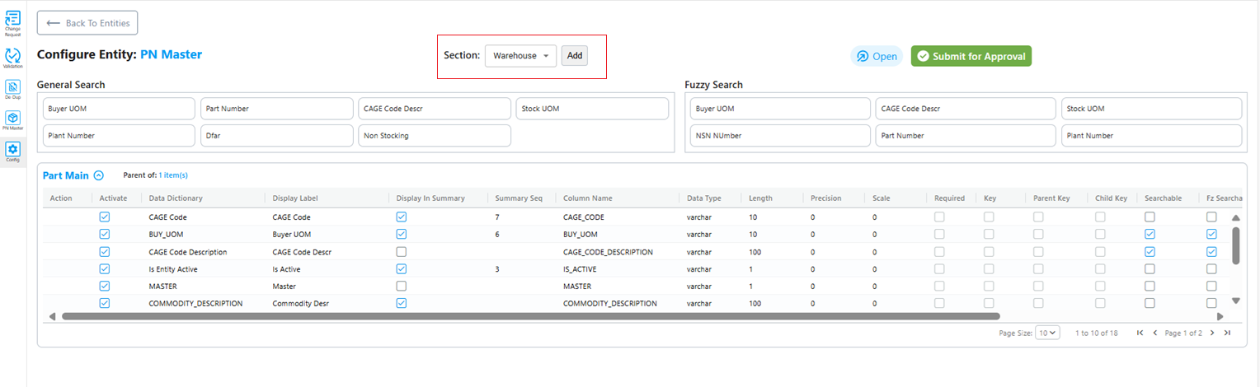Image resolution: width=1260 pixels, height=387 pixels.
Task: Click the MASTER data dictionary cell
Action: [163, 287]
